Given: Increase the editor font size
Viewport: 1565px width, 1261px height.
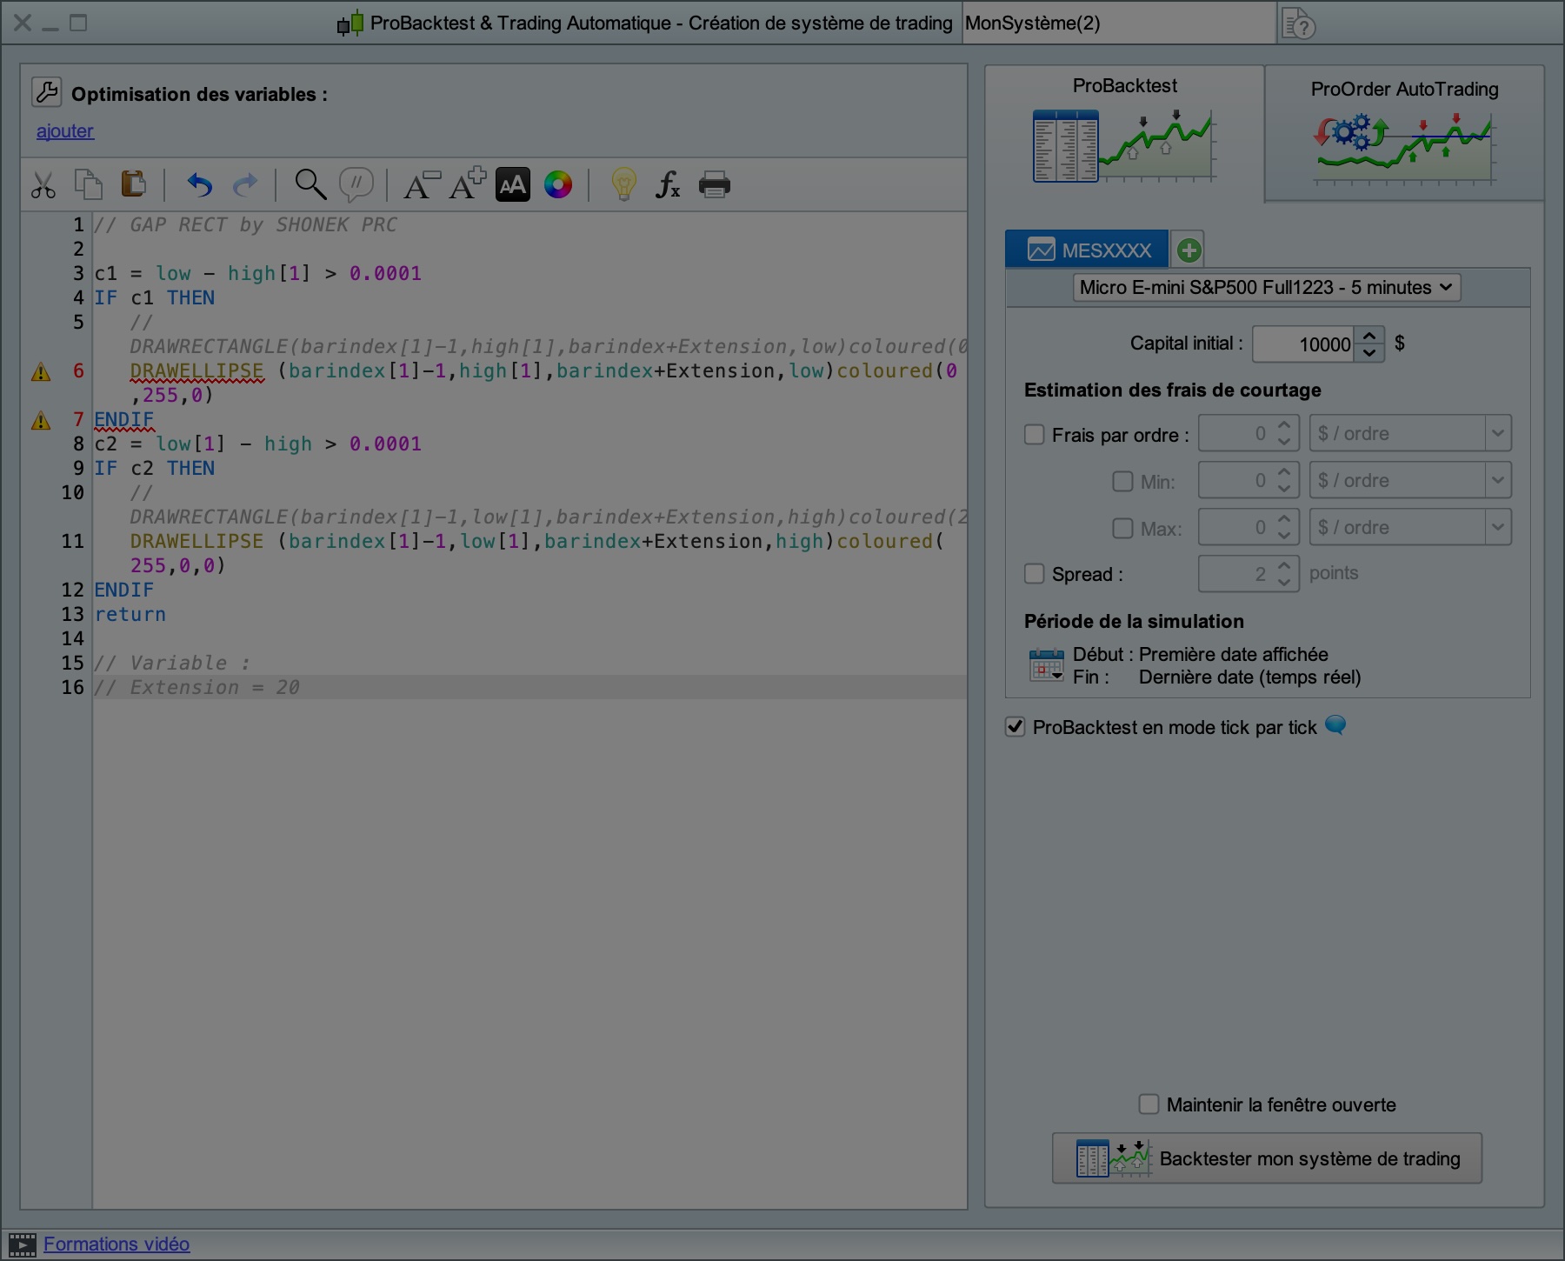Looking at the screenshot, I should (467, 183).
